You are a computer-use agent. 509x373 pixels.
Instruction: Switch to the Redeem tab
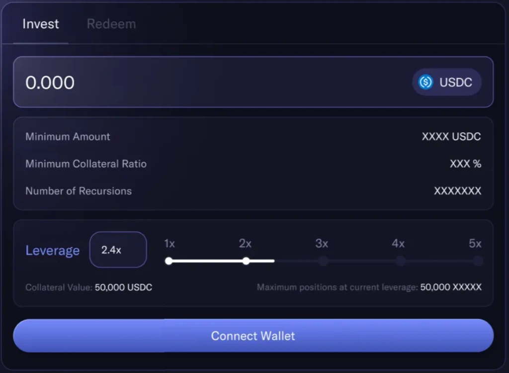[111, 24]
